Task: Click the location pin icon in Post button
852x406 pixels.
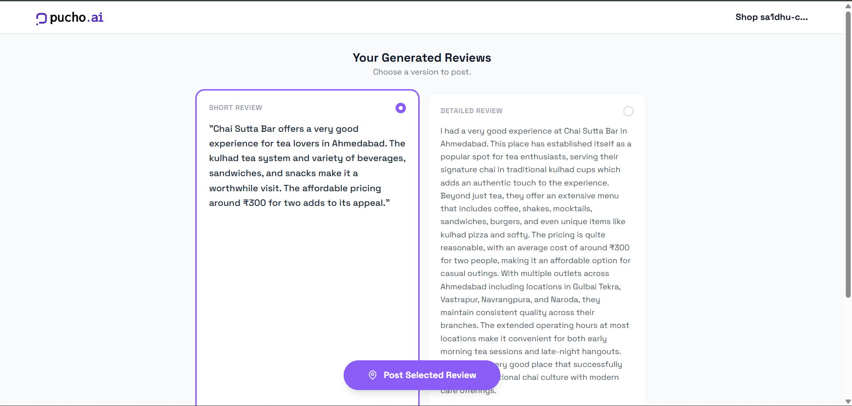Action: (373, 375)
